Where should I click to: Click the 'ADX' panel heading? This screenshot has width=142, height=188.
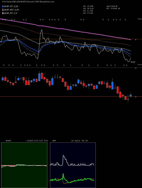click(x=54, y=141)
